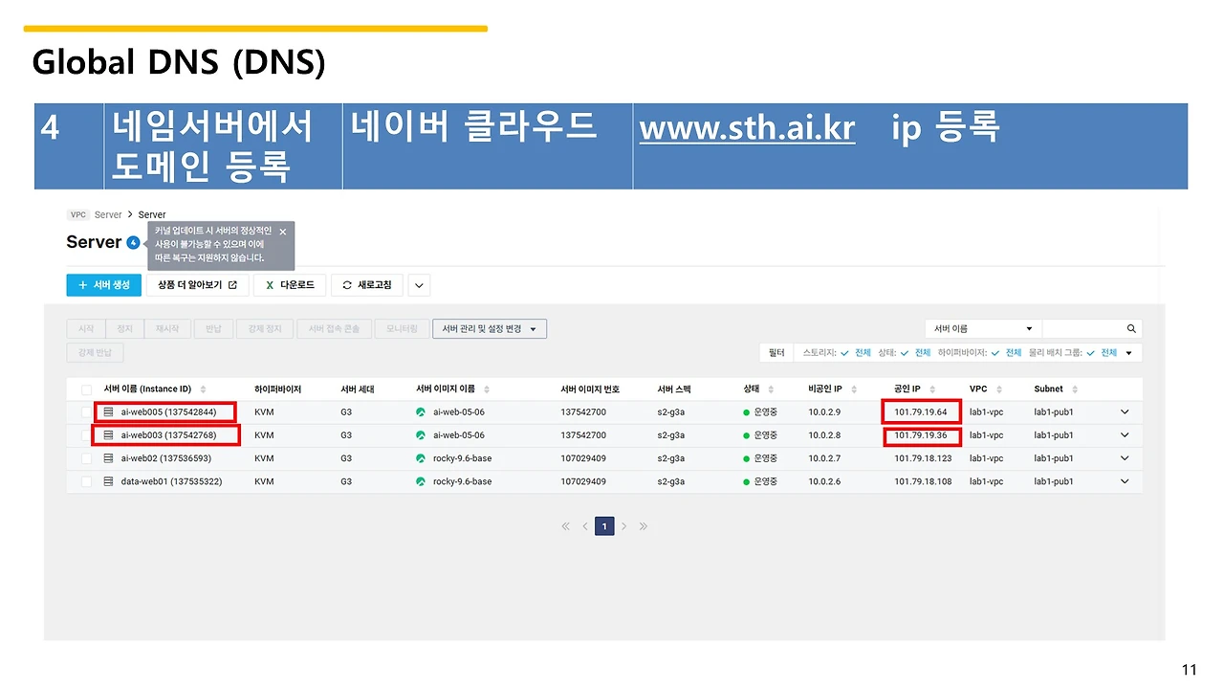Viewport: 1224px width, 689px height.
Task: Open the www.sth.ai.kr link
Action: pyautogui.click(x=747, y=127)
